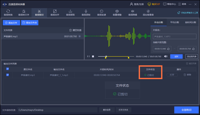The height and width of the screenshot is (115, 200).
Task: Open the 音频提取 audio extract tool
Action: click(70, 13)
